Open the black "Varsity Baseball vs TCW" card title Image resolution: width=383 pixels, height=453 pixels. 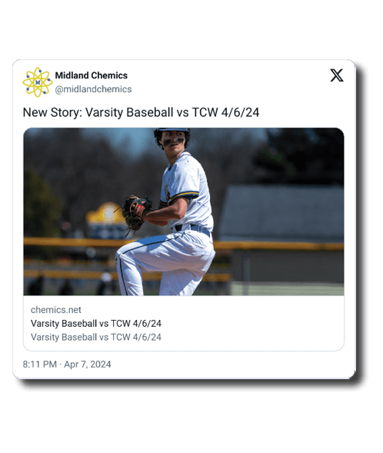[x=96, y=323]
